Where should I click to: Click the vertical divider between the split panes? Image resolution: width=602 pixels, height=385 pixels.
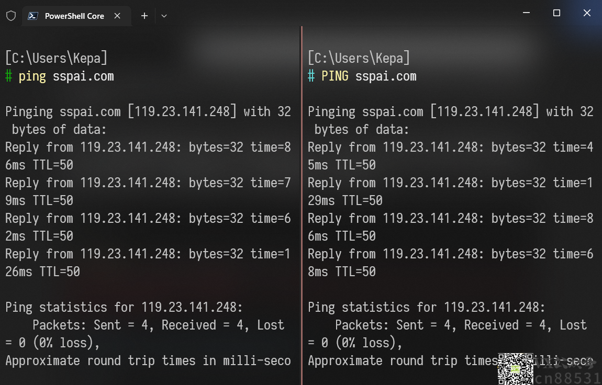click(x=302, y=205)
